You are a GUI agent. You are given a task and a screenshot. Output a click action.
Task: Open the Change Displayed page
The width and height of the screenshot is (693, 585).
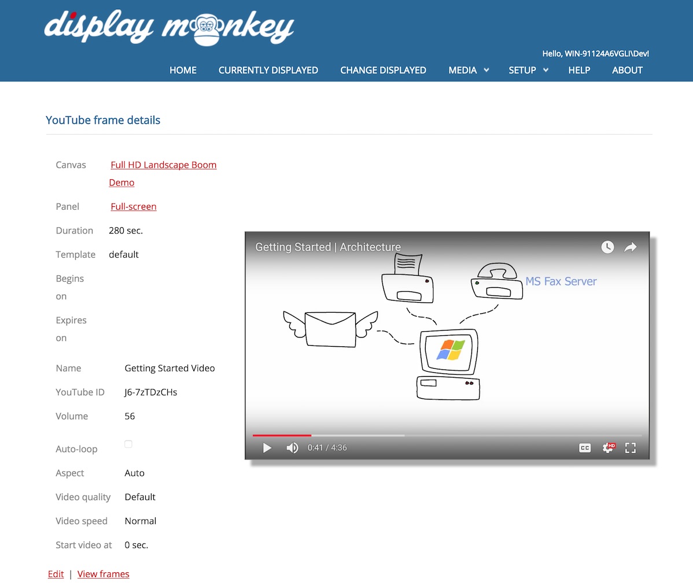pos(383,70)
